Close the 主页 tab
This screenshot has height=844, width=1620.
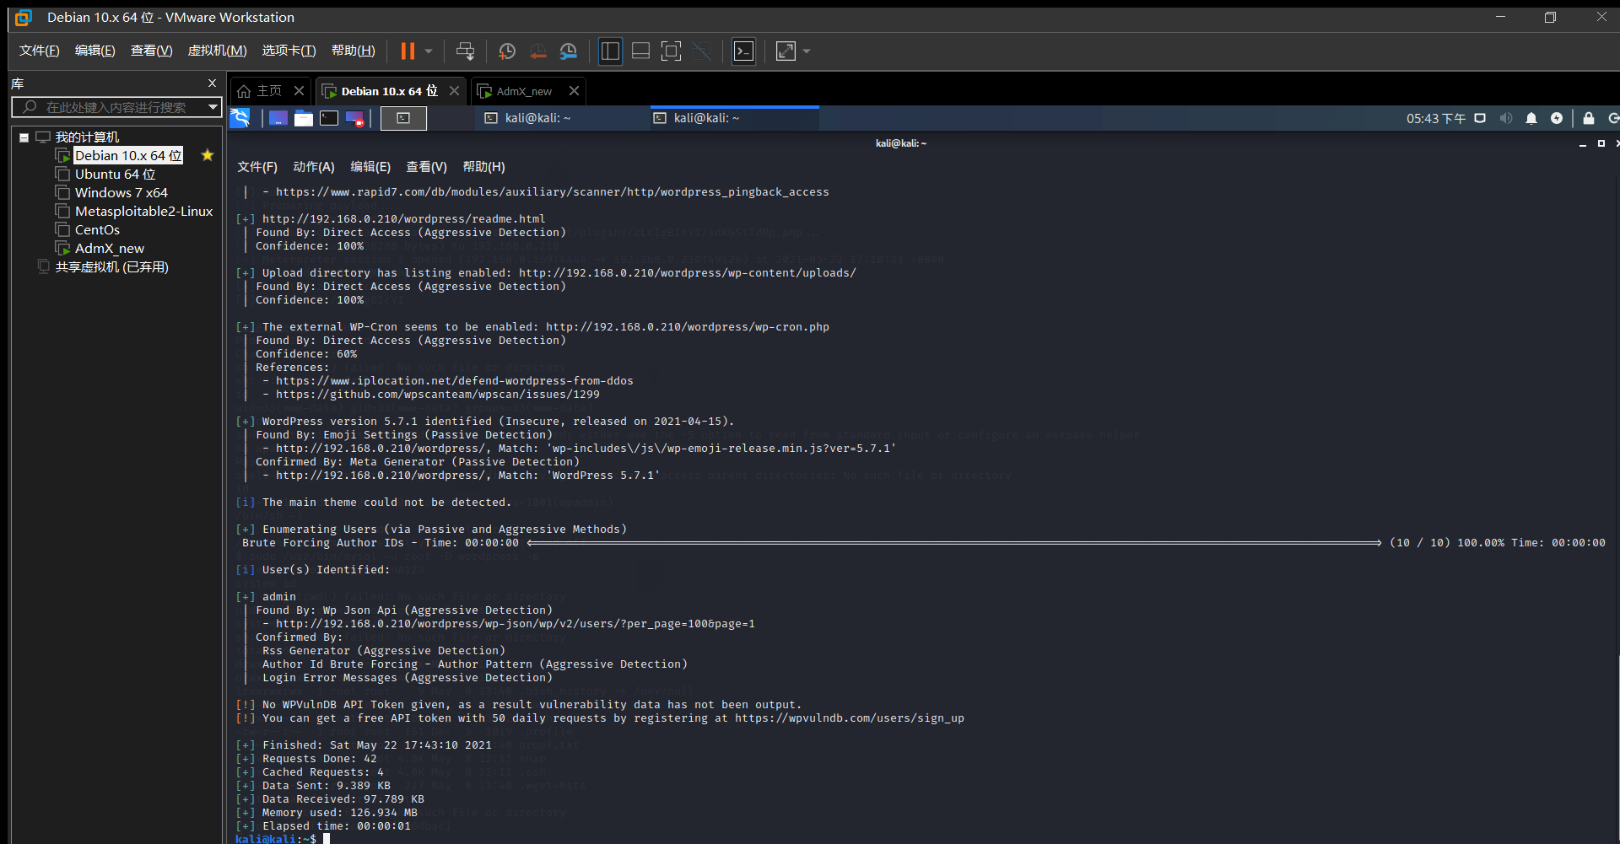pos(299,90)
